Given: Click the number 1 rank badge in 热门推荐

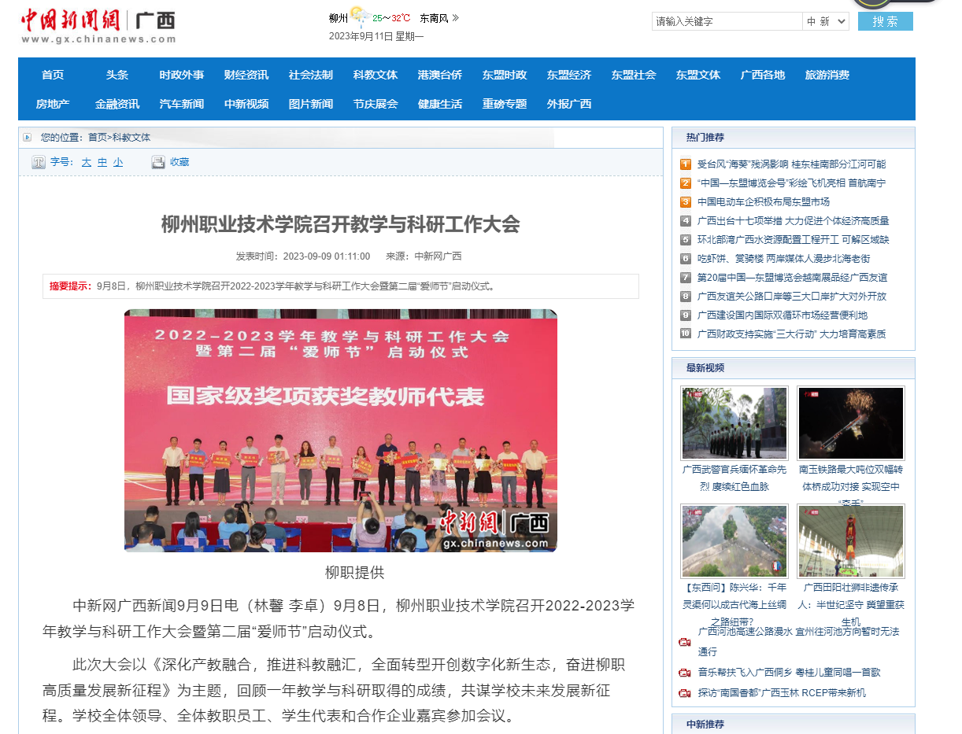Looking at the screenshot, I should (x=686, y=164).
